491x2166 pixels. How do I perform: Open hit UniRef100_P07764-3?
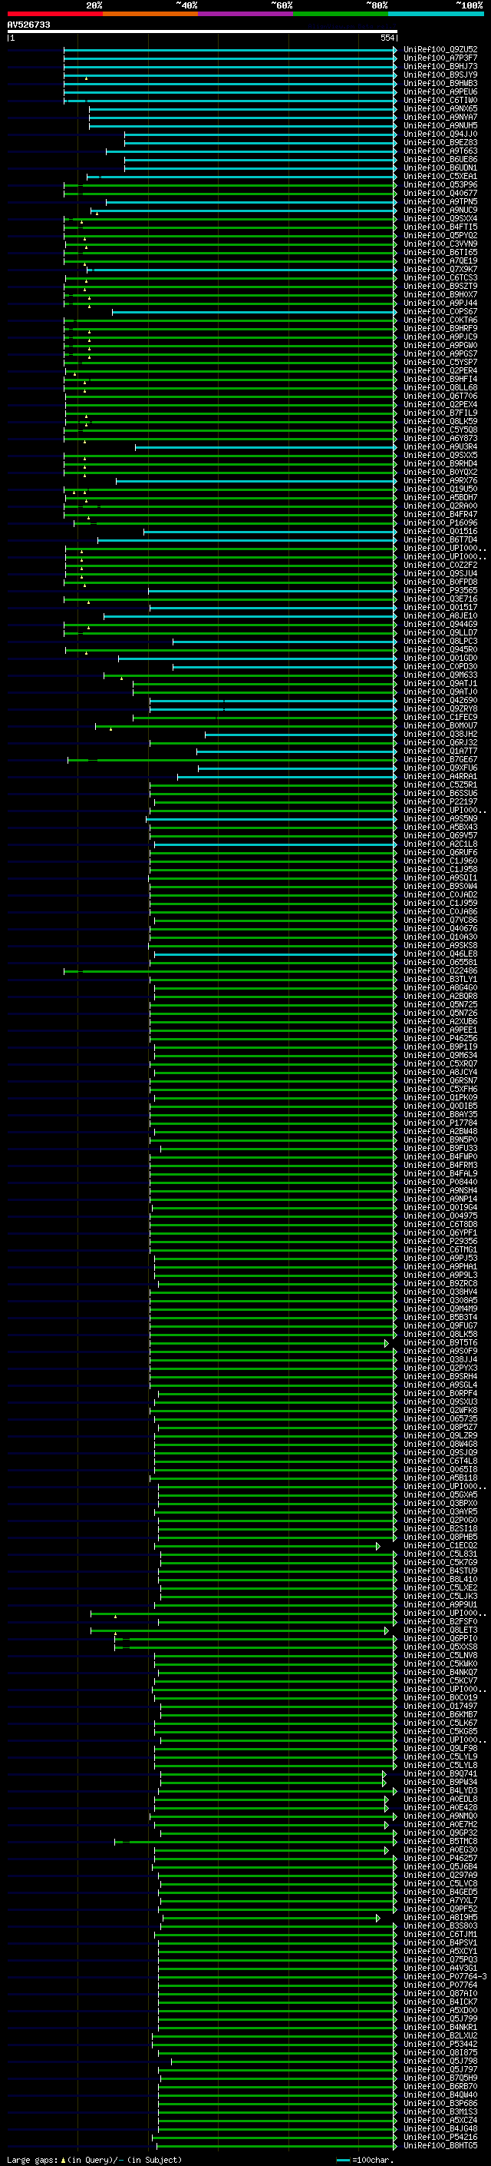(x=446, y=1977)
